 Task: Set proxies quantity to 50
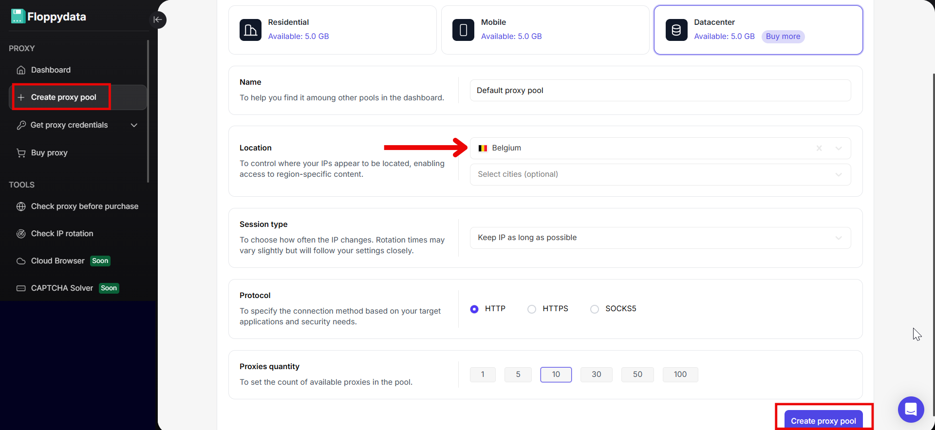coord(637,374)
